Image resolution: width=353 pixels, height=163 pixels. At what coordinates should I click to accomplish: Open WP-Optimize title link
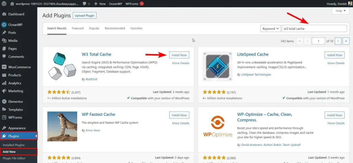click(264, 117)
